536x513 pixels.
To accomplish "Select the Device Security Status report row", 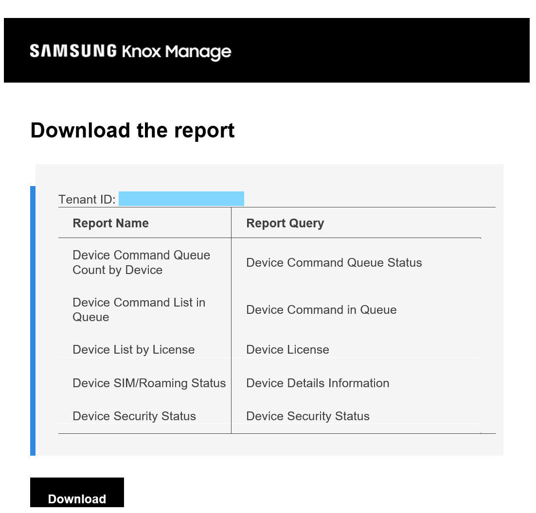I will 134,416.
